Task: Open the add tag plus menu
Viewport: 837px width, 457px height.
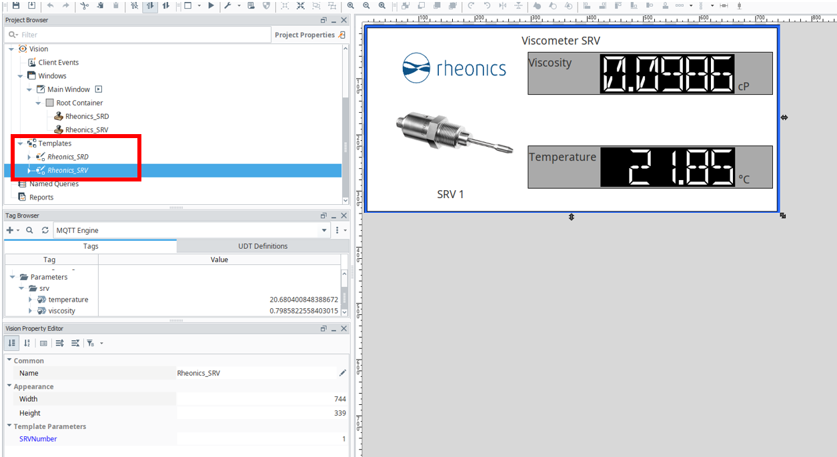Action: pos(13,230)
